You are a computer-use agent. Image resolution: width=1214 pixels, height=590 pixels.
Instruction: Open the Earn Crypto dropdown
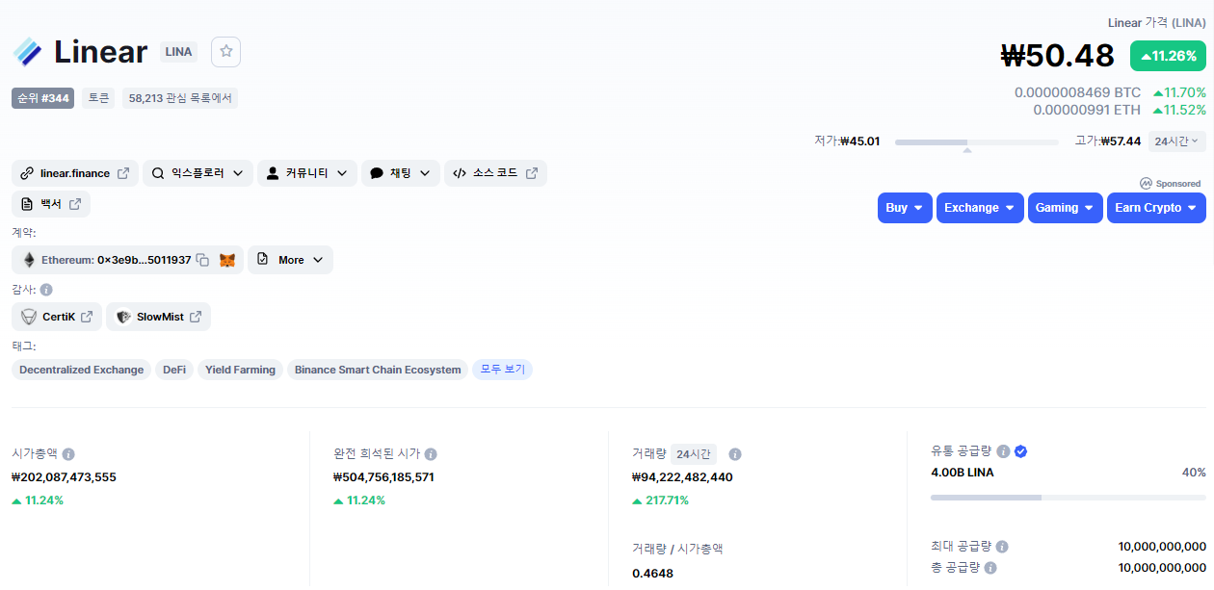[1156, 208]
